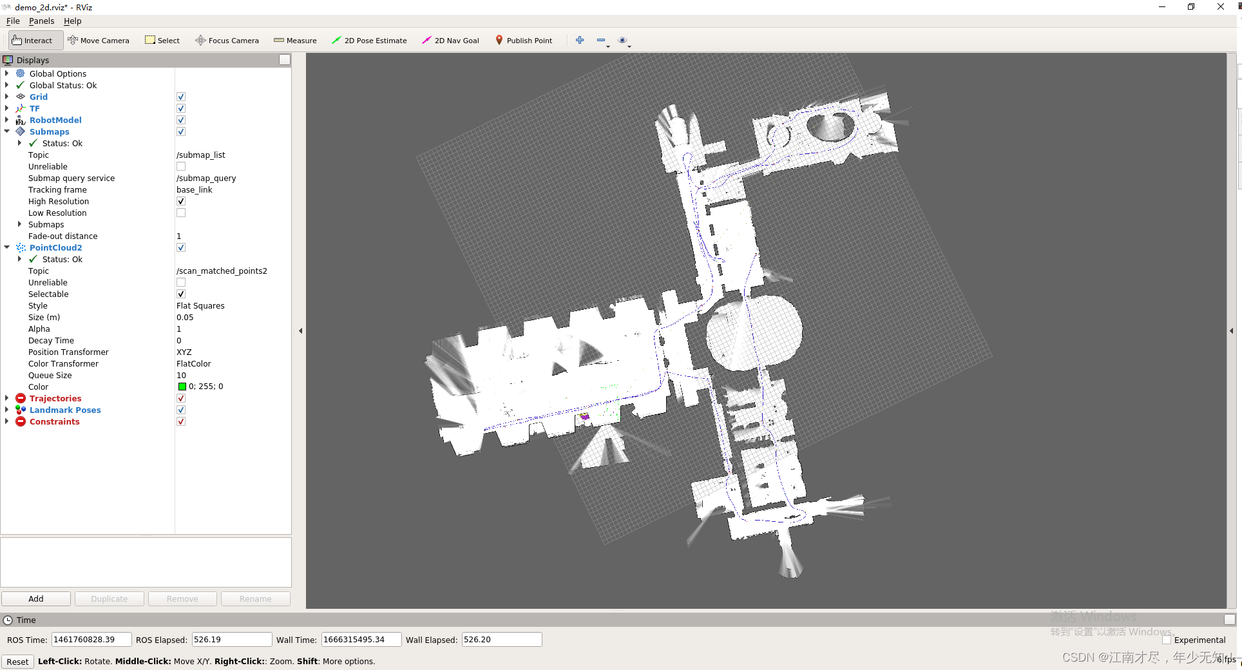The width and height of the screenshot is (1242, 670).
Task: Select the 2D Pose Estimate tool
Action: pyautogui.click(x=369, y=41)
